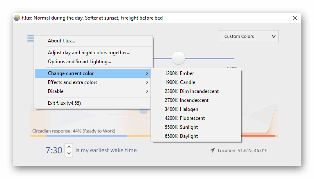Exit f.lux from the menu
Viewport: 314px width, 179px height.
coord(64,103)
